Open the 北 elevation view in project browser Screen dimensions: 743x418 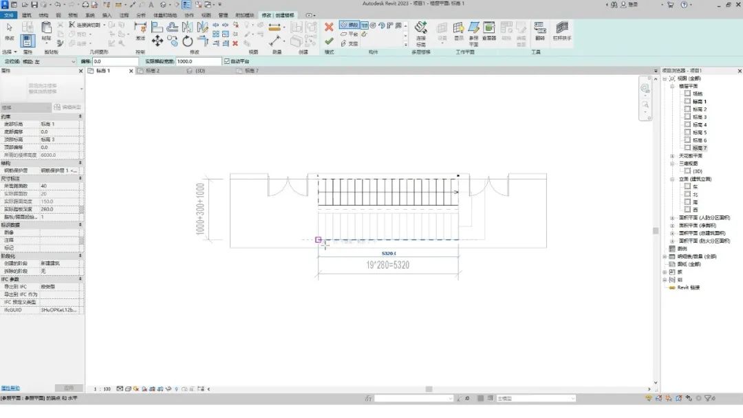(x=695, y=195)
